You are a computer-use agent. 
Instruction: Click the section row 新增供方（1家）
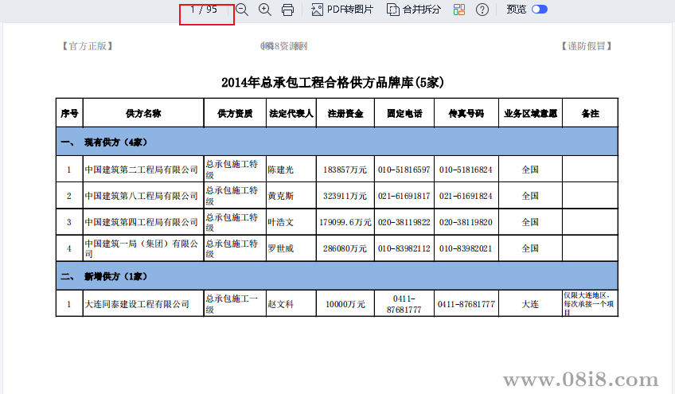[x=337, y=276]
